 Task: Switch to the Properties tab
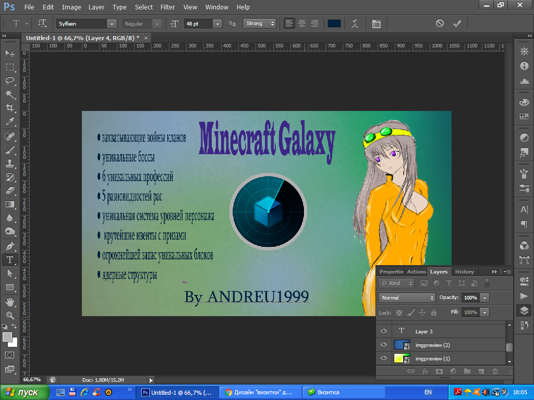pos(391,272)
